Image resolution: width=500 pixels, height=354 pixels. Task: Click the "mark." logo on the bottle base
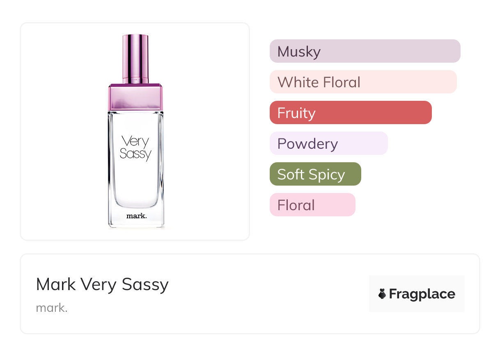(136, 216)
